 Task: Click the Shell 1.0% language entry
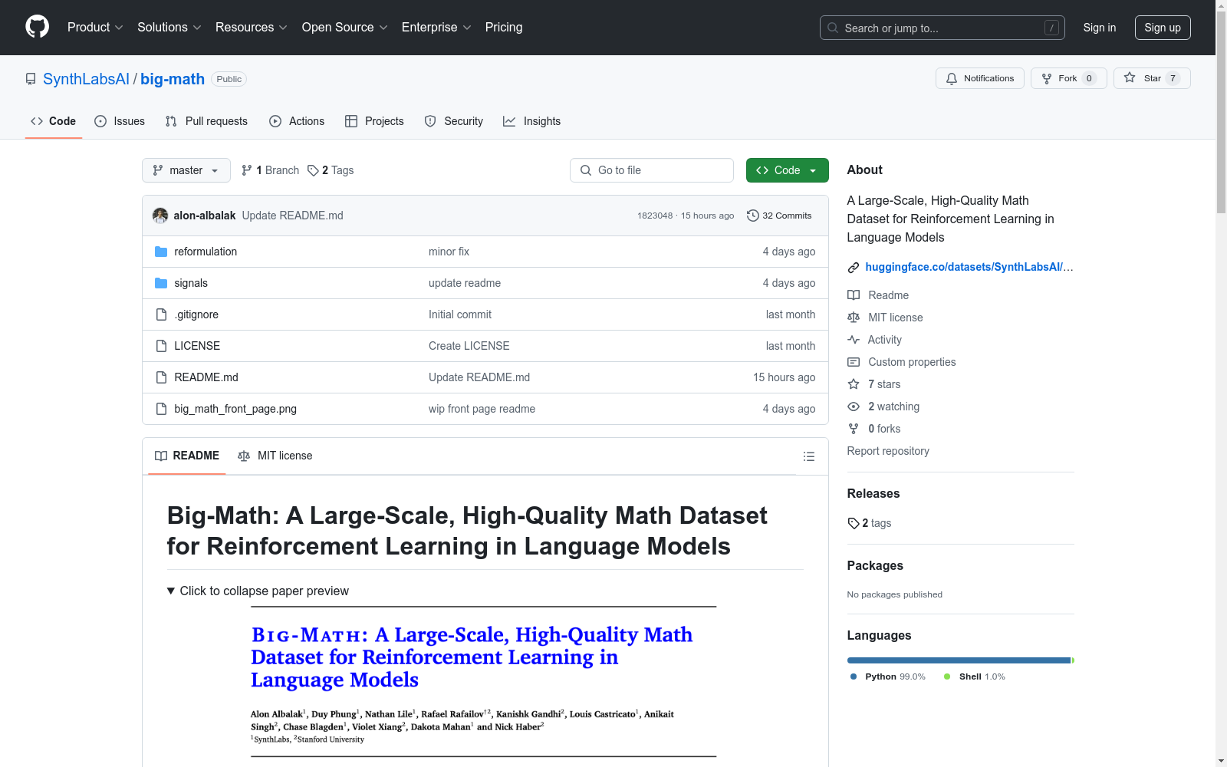tap(975, 676)
